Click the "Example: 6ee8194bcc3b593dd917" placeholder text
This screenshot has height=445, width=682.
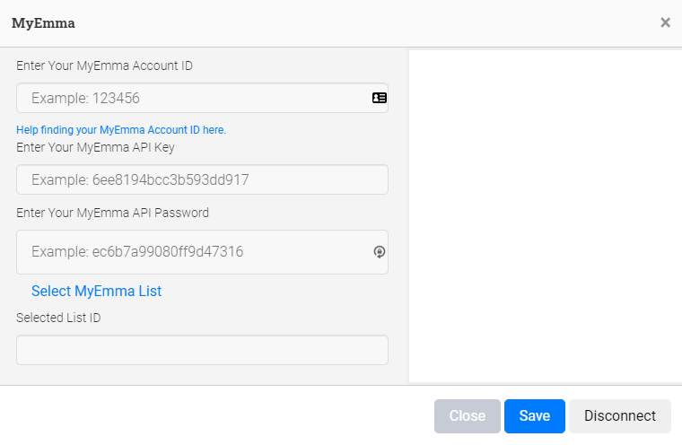coord(139,179)
